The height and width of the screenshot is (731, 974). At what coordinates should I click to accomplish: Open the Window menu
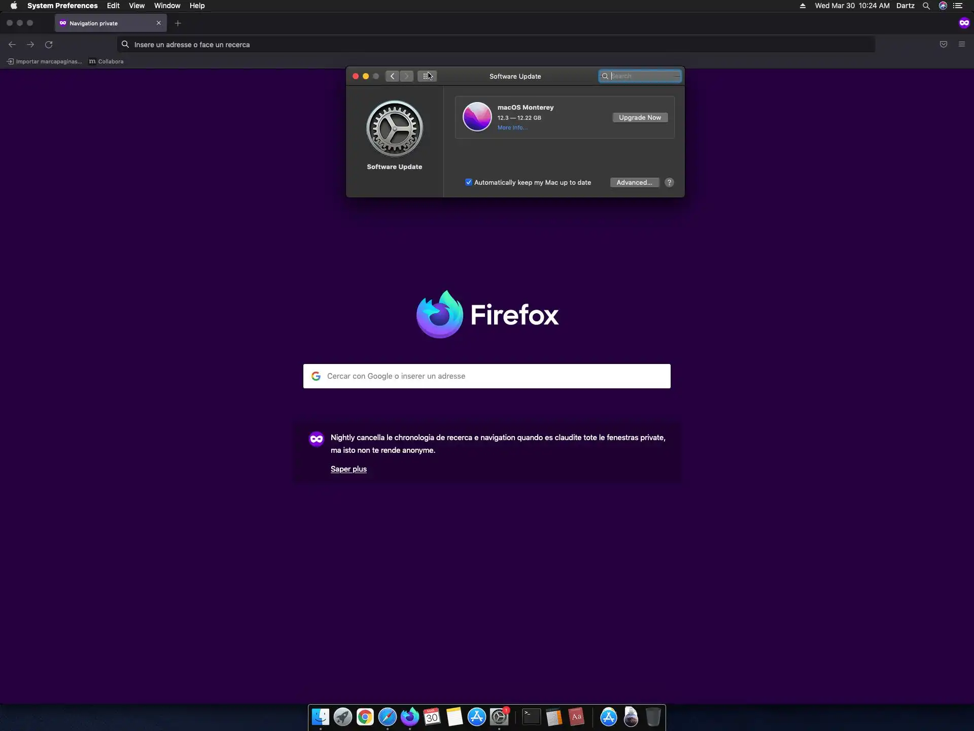167,6
